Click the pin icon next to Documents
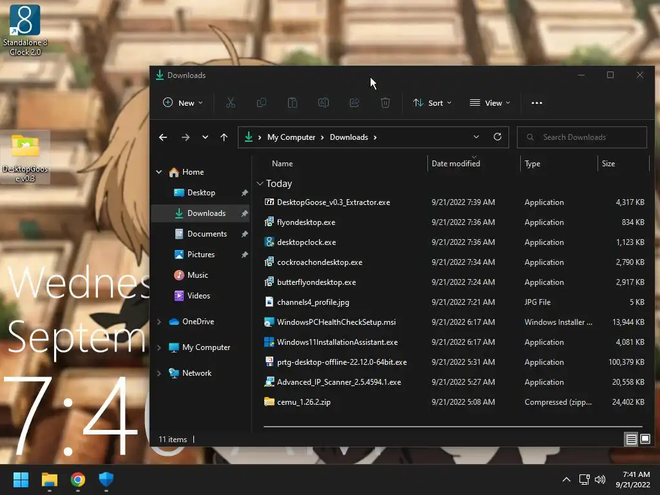Screen dimensions: 660x495 pos(244,234)
